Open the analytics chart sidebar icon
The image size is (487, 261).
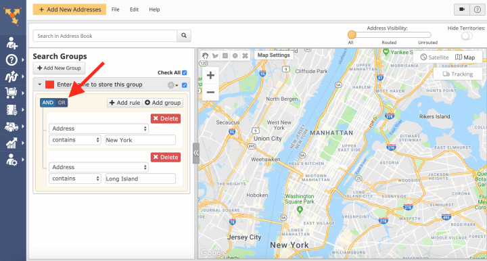11,143
